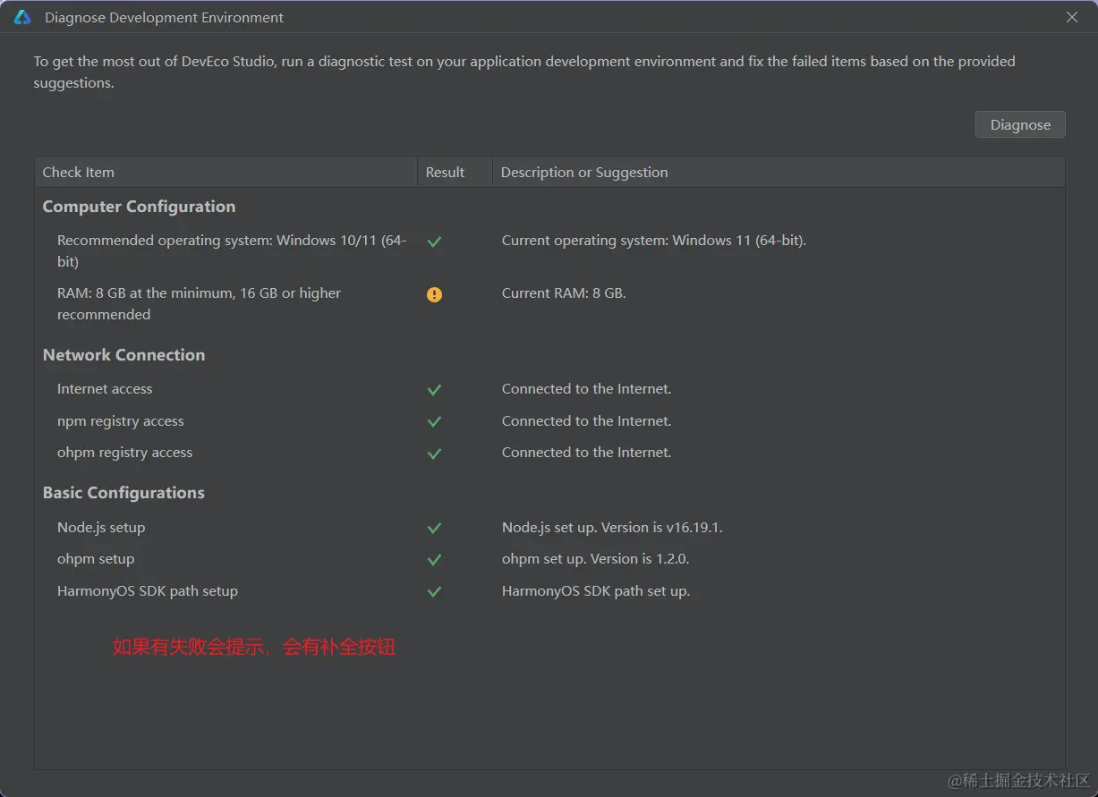This screenshot has height=797, width=1098.
Task: Click the ohpm registry access check mark
Action: pos(434,454)
